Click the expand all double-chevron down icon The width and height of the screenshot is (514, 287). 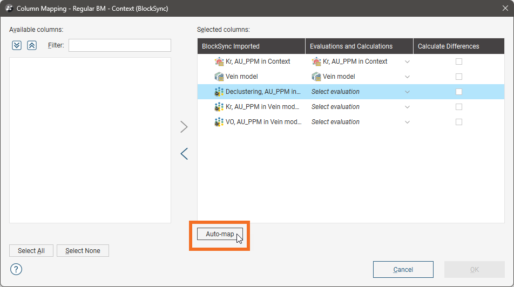(17, 45)
